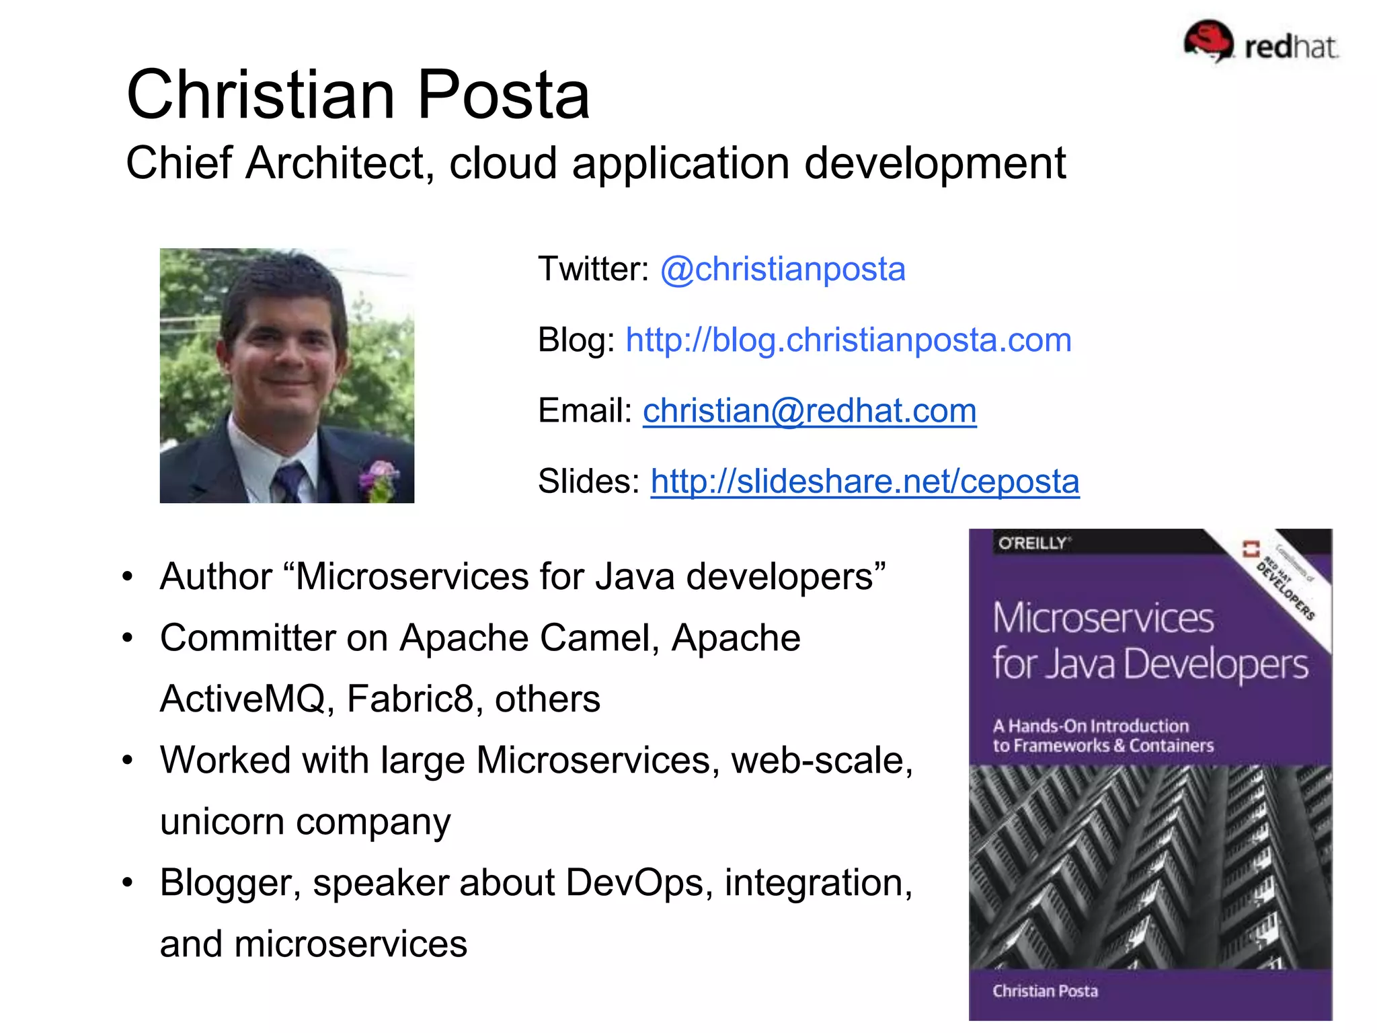Click the Red Hat logo
Image resolution: width=1377 pixels, height=1033 pixels.
coord(1261,42)
